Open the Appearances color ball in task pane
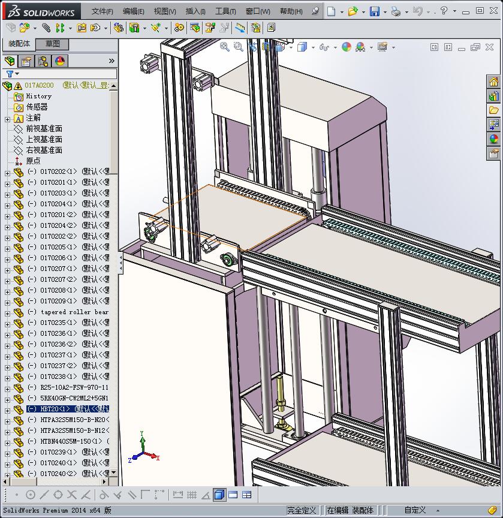503x518 pixels. click(x=493, y=139)
